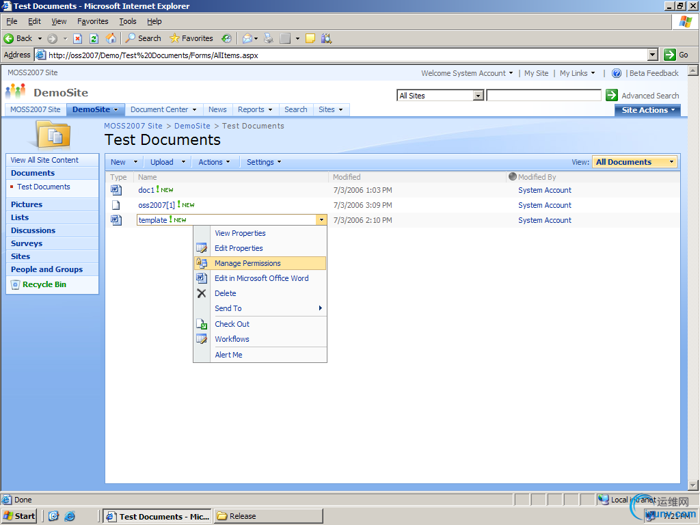Click the Windows Start button
700x525 pixels.
tap(18, 516)
